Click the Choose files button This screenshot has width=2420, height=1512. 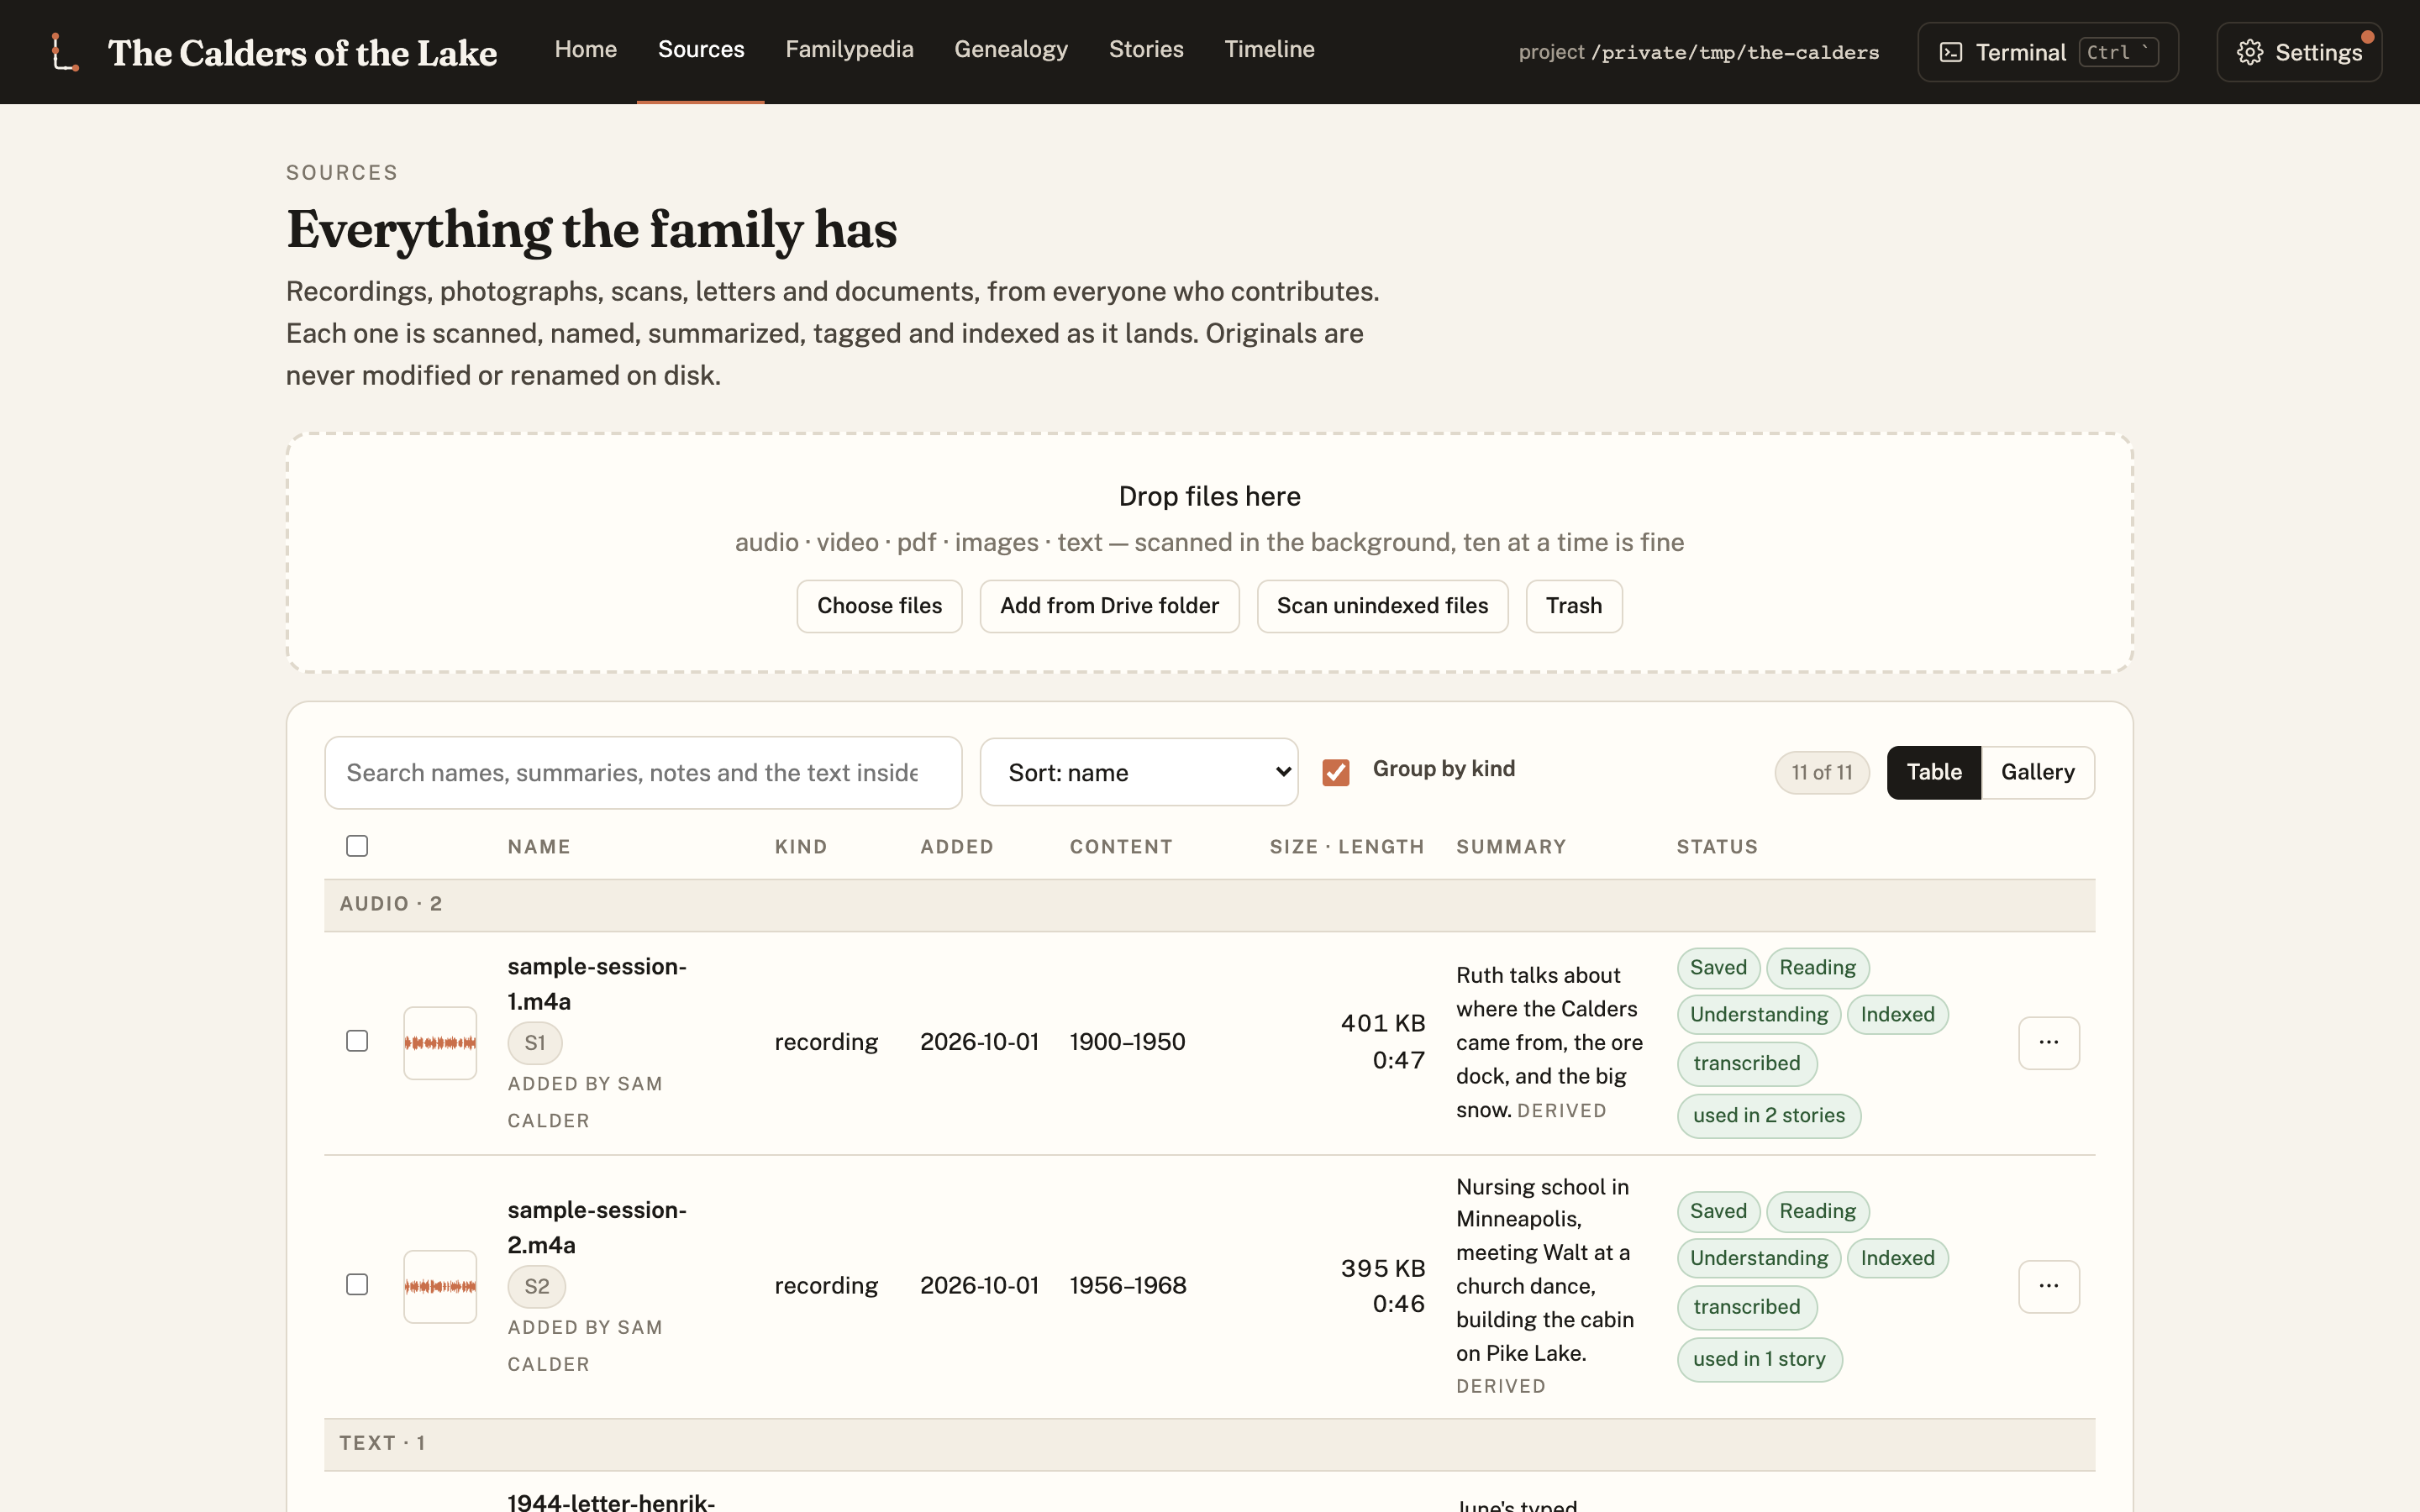point(879,606)
